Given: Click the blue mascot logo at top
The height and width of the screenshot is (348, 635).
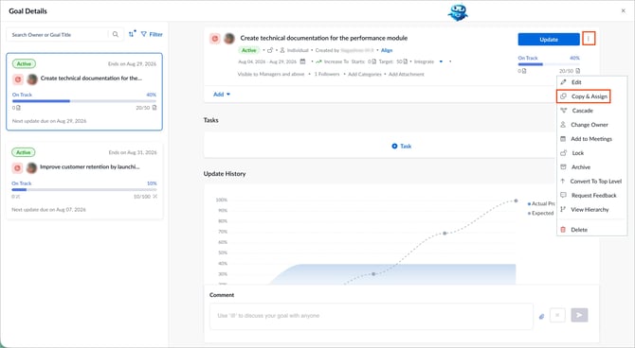Looking at the screenshot, I should [x=458, y=12].
